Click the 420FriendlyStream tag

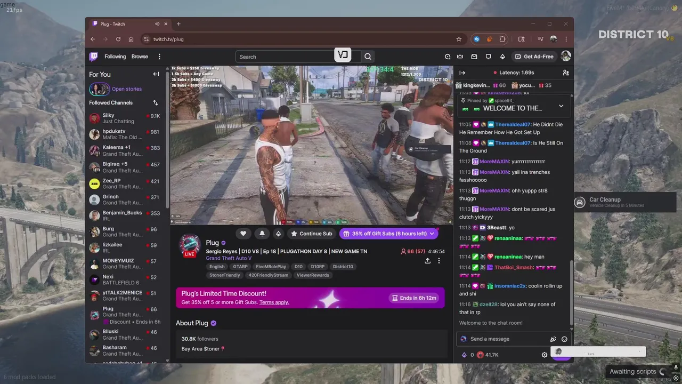pyautogui.click(x=268, y=275)
